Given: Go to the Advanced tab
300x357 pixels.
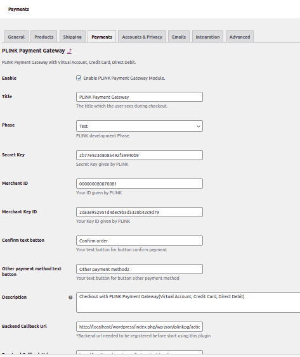Looking at the screenshot, I should click(240, 37).
